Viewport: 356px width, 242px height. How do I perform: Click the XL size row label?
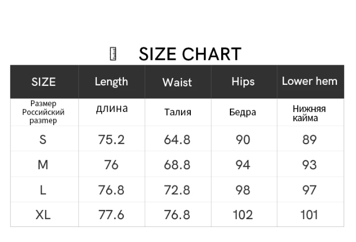click(x=43, y=215)
